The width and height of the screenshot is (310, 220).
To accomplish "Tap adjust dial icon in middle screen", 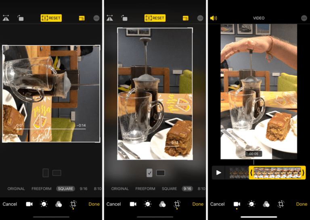I will (x=148, y=204).
